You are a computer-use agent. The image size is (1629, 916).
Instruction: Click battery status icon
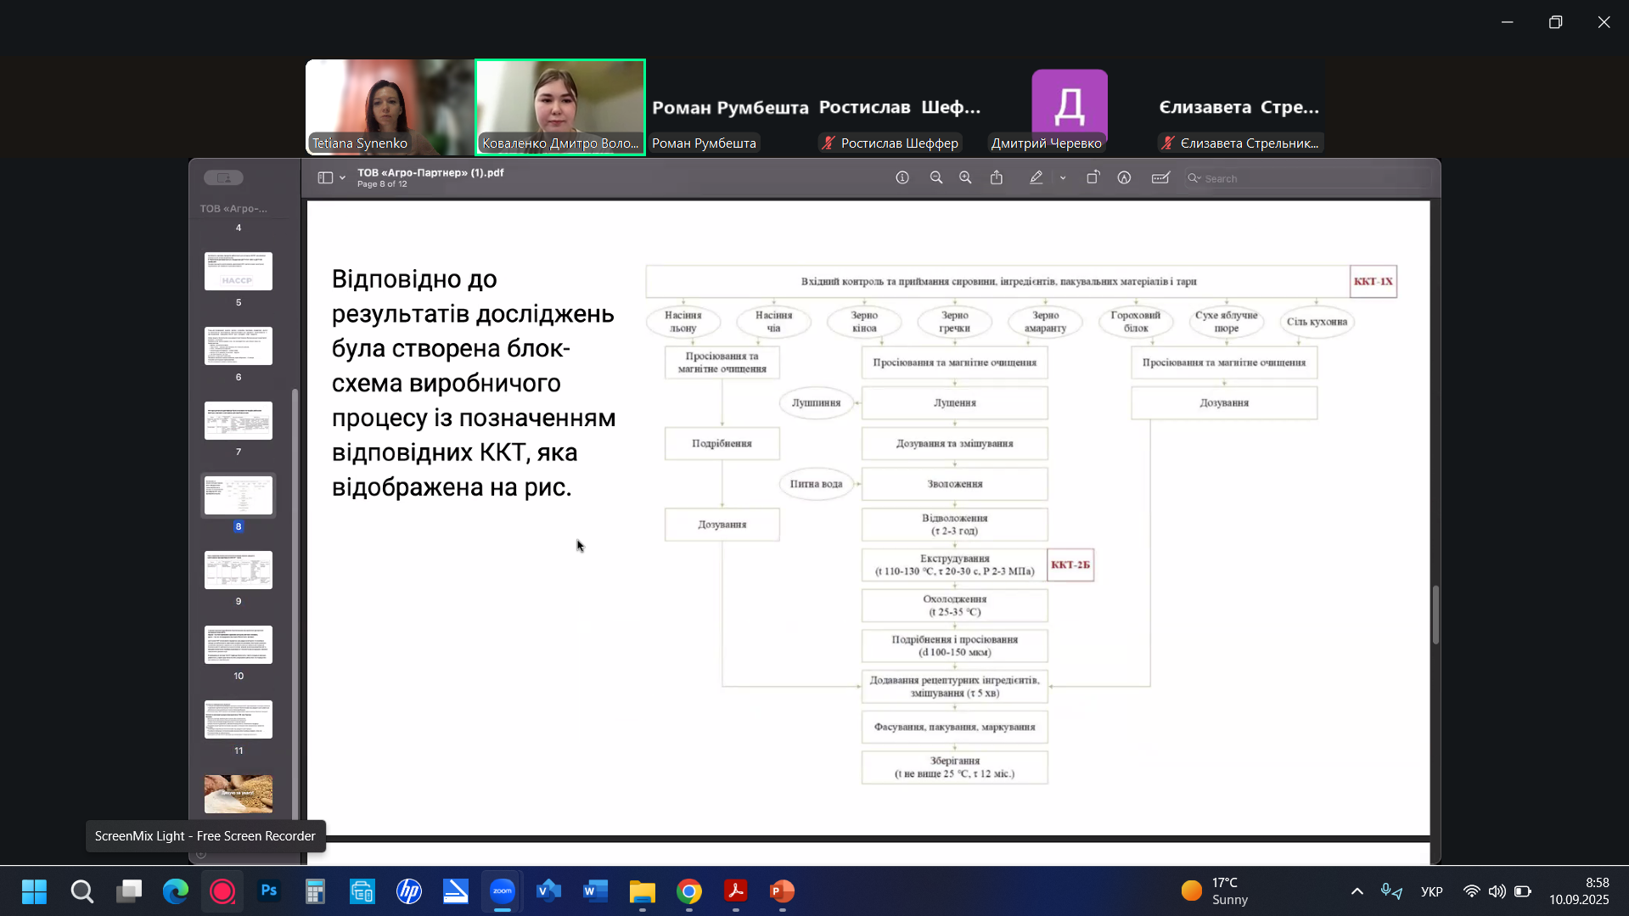(x=1523, y=891)
